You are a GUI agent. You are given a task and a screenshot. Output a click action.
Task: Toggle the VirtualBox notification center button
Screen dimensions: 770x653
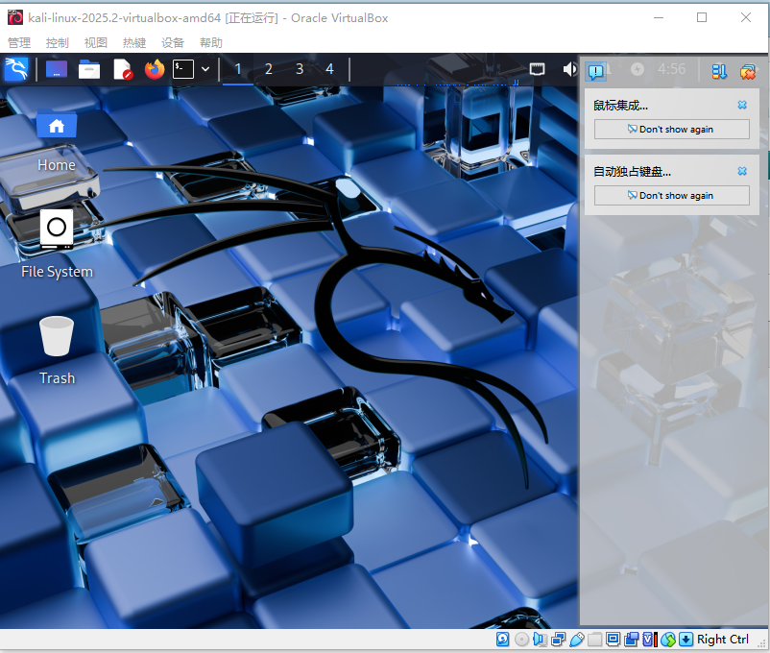tap(595, 72)
